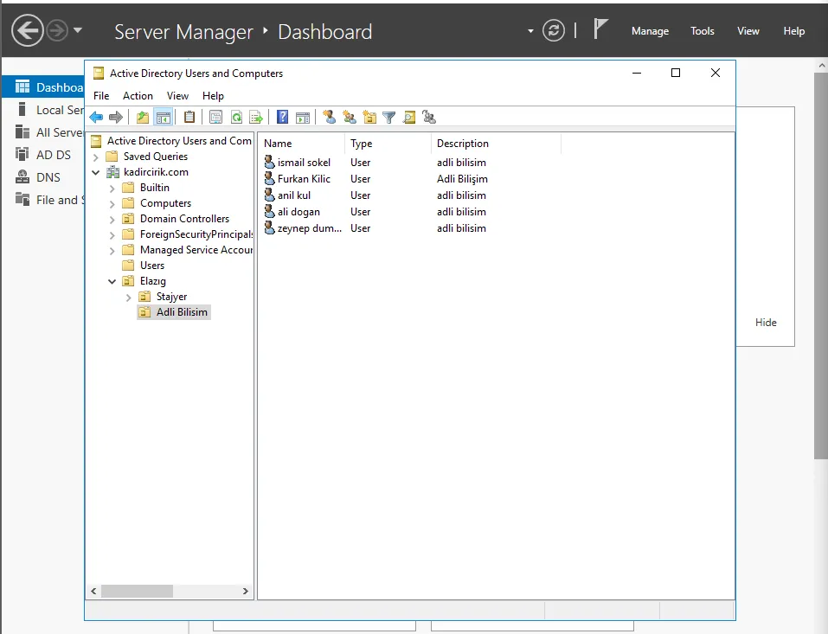The height and width of the screenshot is (634, 828).
Task: Click the tree pane scroll-left arrow
Action: tap(94, 591)
